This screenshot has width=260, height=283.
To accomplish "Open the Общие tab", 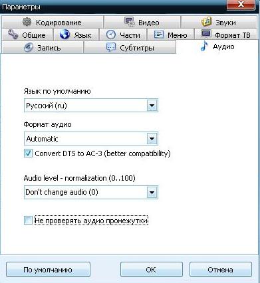I will [x=27, y=35].
